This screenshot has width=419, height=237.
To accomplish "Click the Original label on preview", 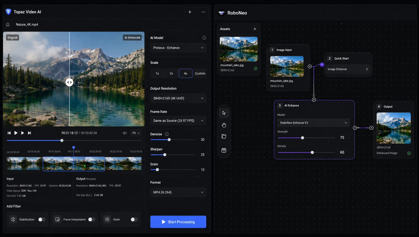I will click(12, 38).
